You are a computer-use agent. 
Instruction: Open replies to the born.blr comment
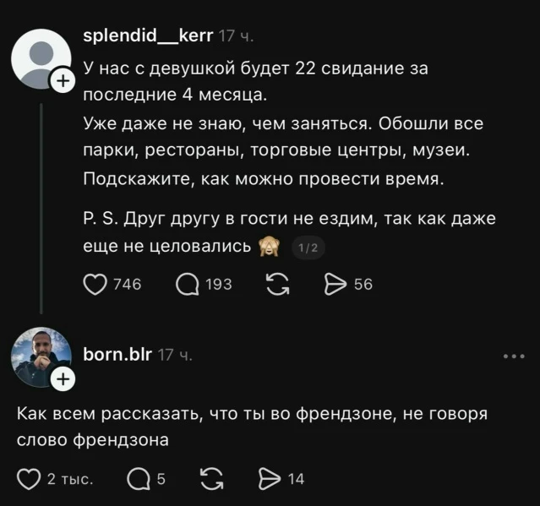pyautogui.click(x=139, y=479)
